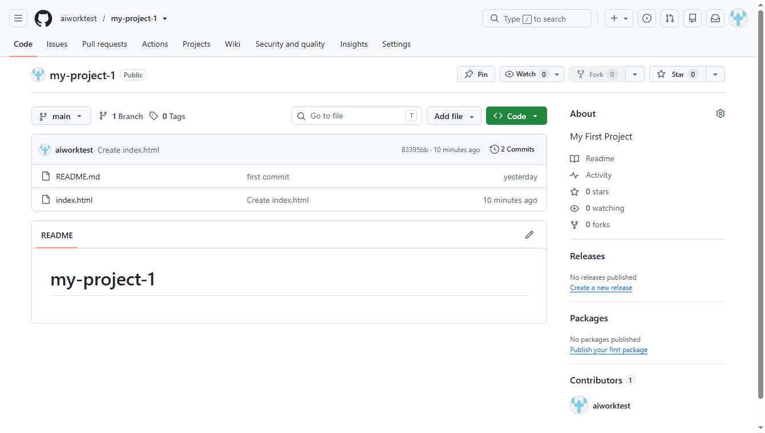Click the branch icon beside 1 Branch
Screen dimensions: 765x433
point(103,116)
